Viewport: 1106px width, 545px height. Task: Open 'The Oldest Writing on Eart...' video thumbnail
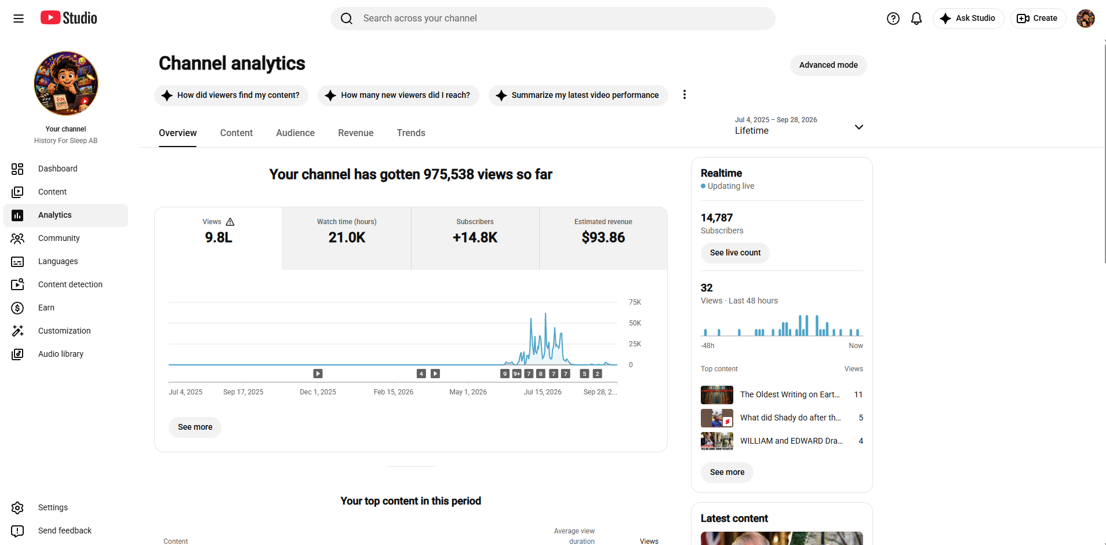(717, 394)
